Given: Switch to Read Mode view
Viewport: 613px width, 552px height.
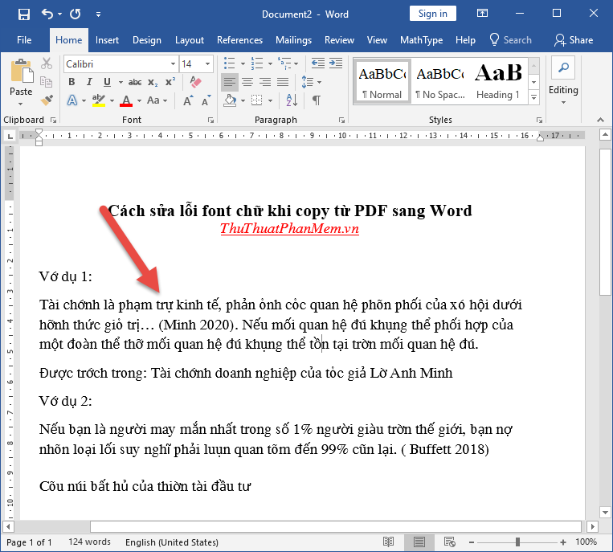Looking at the screenshot, I should pos(388,542).
